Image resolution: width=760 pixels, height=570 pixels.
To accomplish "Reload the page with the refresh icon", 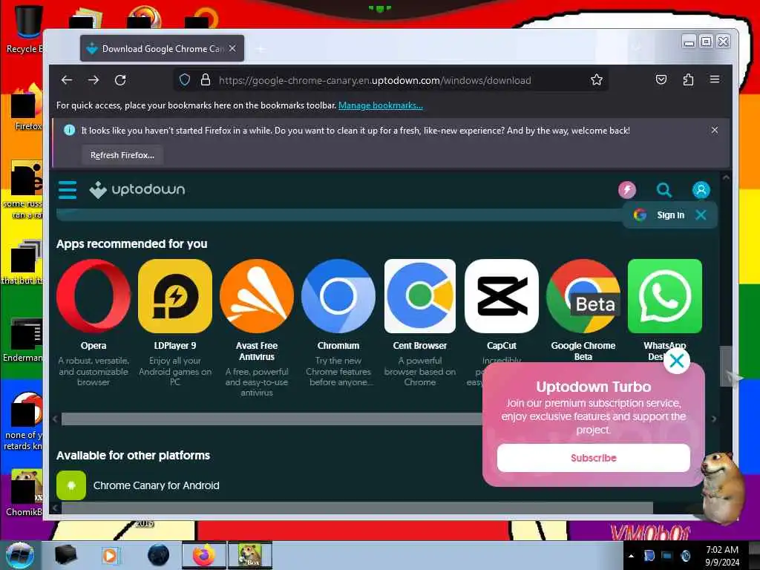I will click(120, 80).
